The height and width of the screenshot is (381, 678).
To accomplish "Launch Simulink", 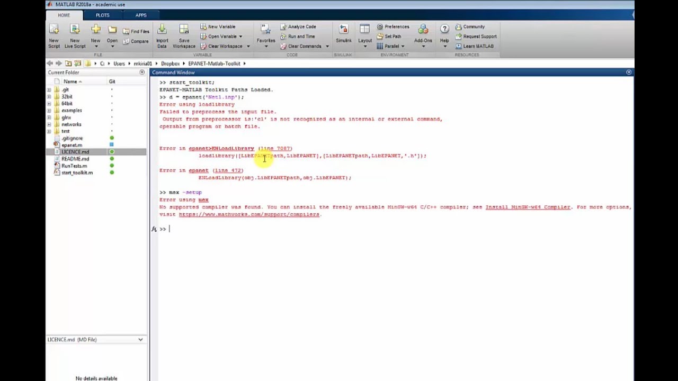I will tap(343, 34).
